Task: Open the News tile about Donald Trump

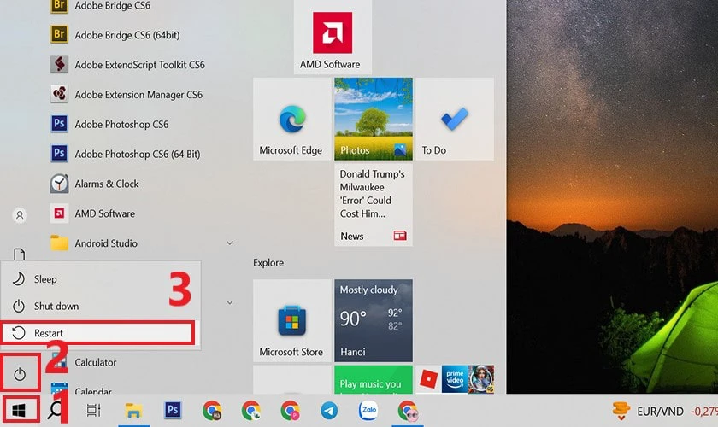Action: 374,205
